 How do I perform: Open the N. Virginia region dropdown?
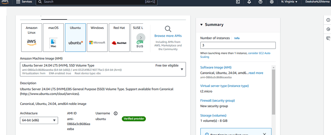click(x=289, y=2)
